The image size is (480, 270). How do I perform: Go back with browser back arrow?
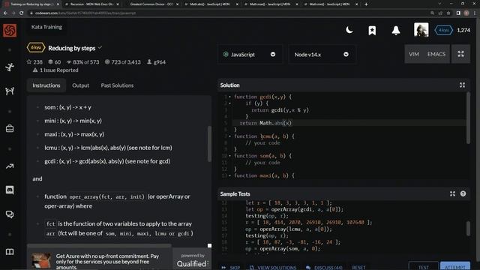(x=5, y=13)
